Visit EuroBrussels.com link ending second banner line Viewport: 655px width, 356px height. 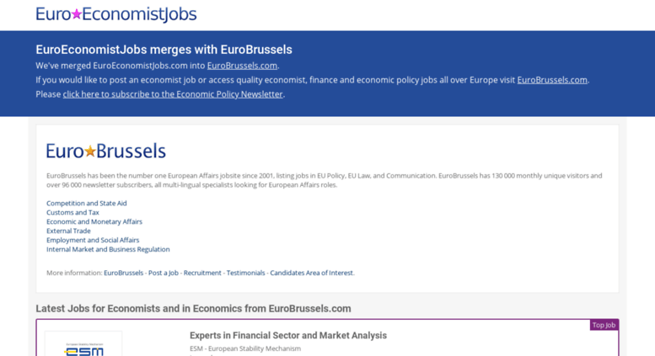(x=552, y=80)
